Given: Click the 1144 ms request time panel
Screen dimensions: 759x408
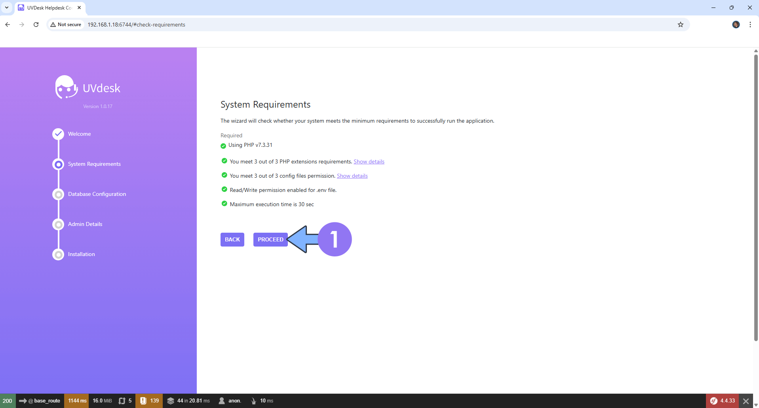Looking at the screenshot, I should click(77, 401).
